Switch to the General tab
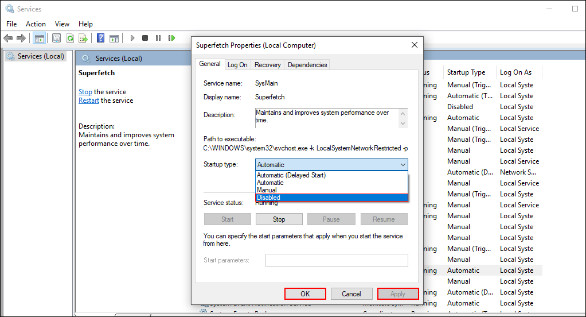This screenshot has height=317, width=586. (210, 64)
